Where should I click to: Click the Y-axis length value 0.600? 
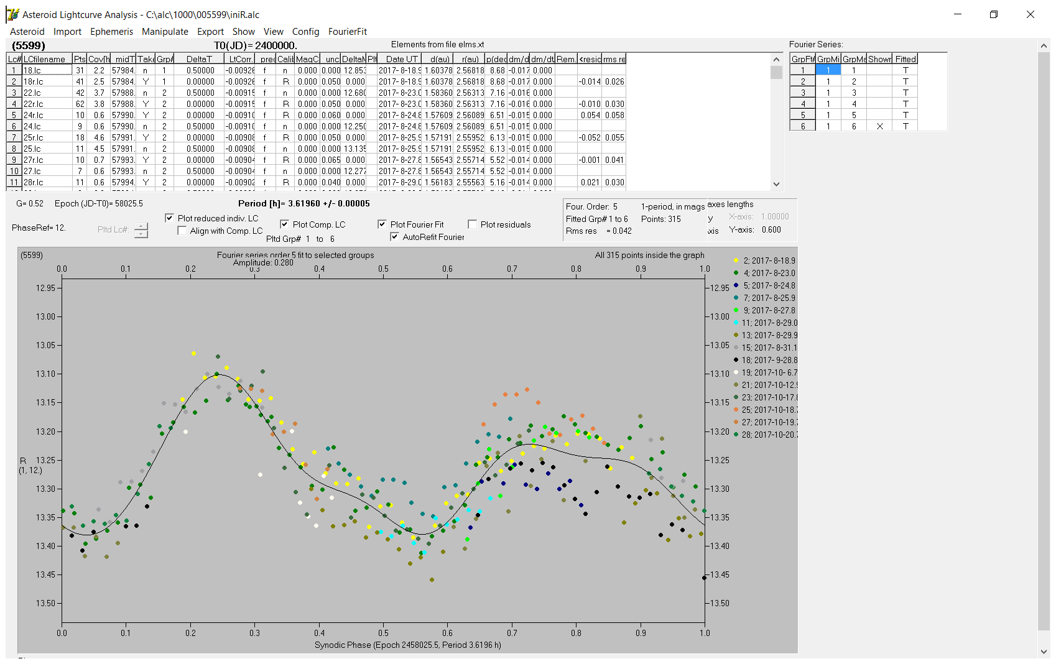pyautogui.click(x=771, y=229)
